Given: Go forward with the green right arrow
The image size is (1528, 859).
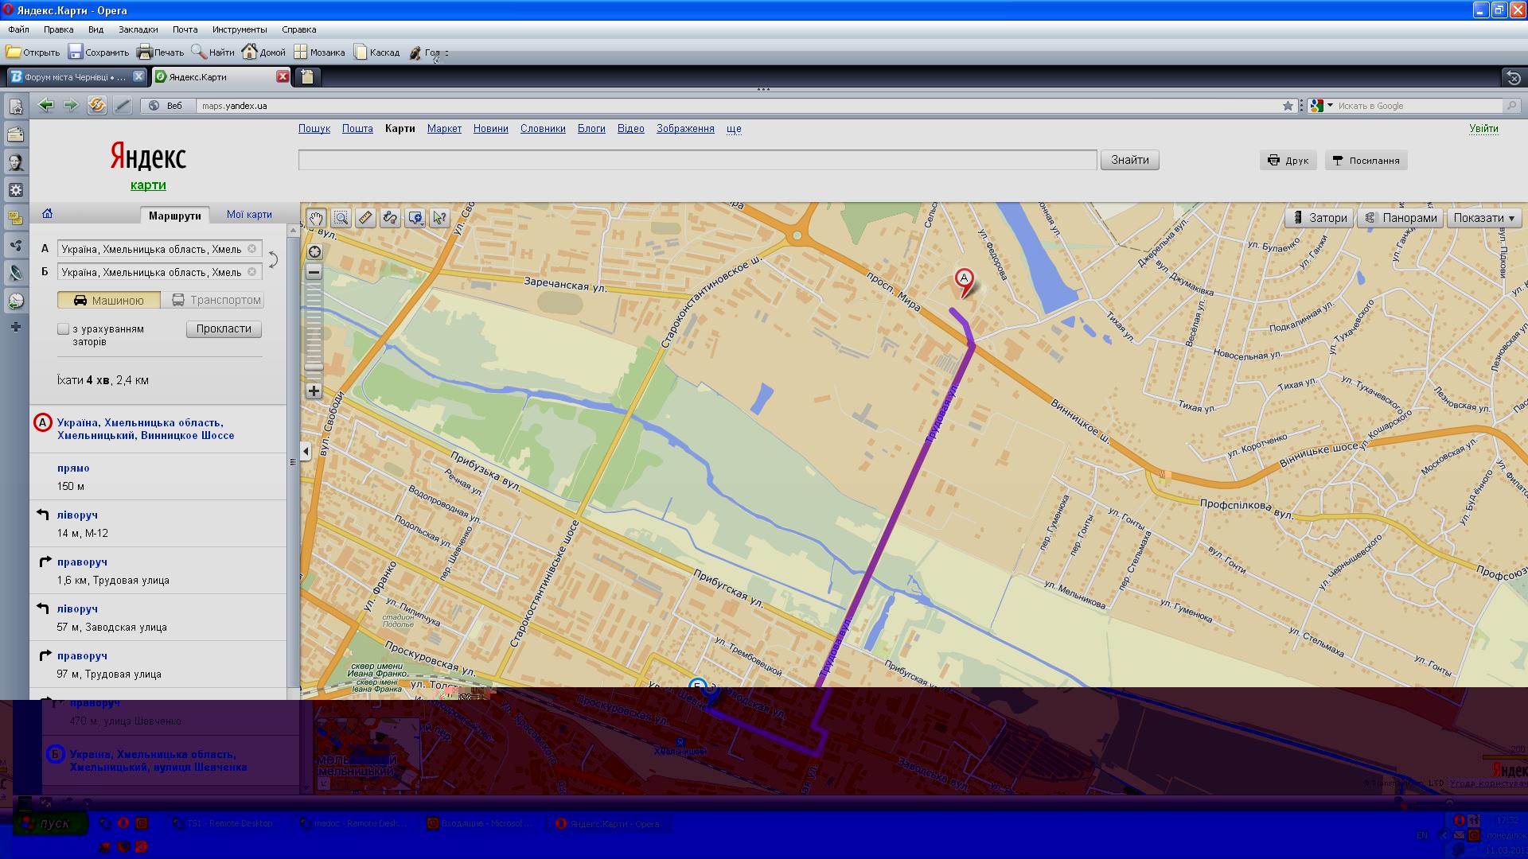Looking at the screenshot, I should [71, 105].
